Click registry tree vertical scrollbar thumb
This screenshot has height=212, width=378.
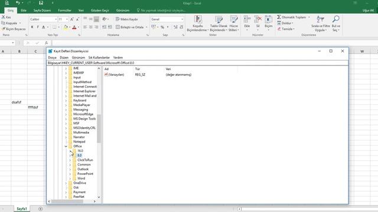tap(99, 128)
